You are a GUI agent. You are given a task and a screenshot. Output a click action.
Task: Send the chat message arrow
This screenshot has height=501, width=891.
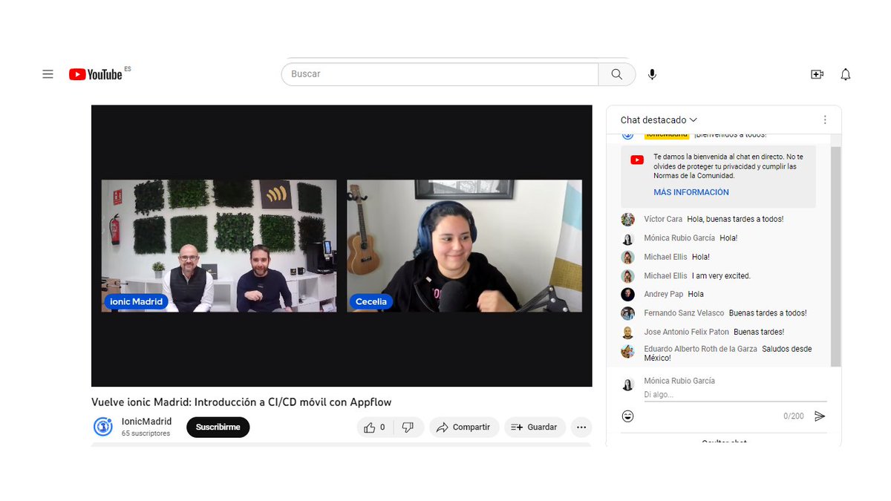(820, 416)
